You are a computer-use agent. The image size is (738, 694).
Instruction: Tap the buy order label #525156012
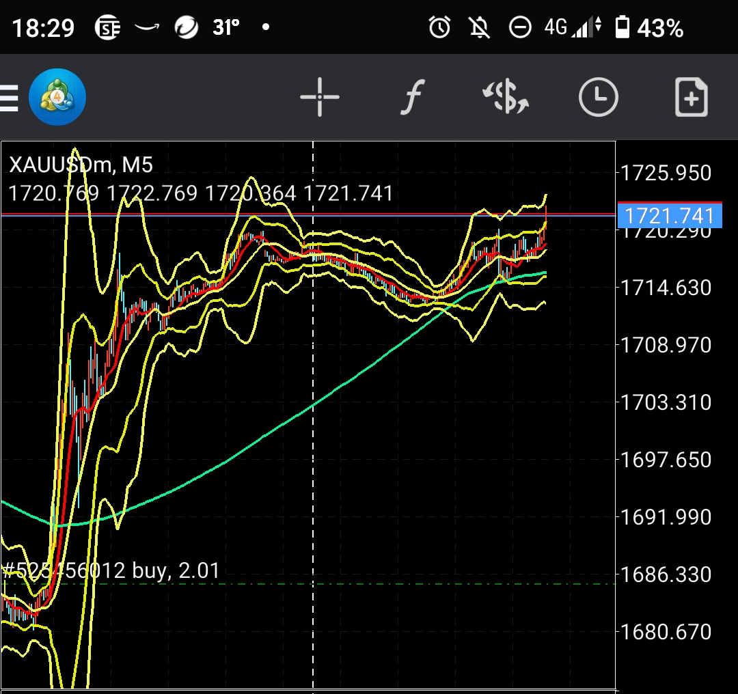[x=111, y=570]
